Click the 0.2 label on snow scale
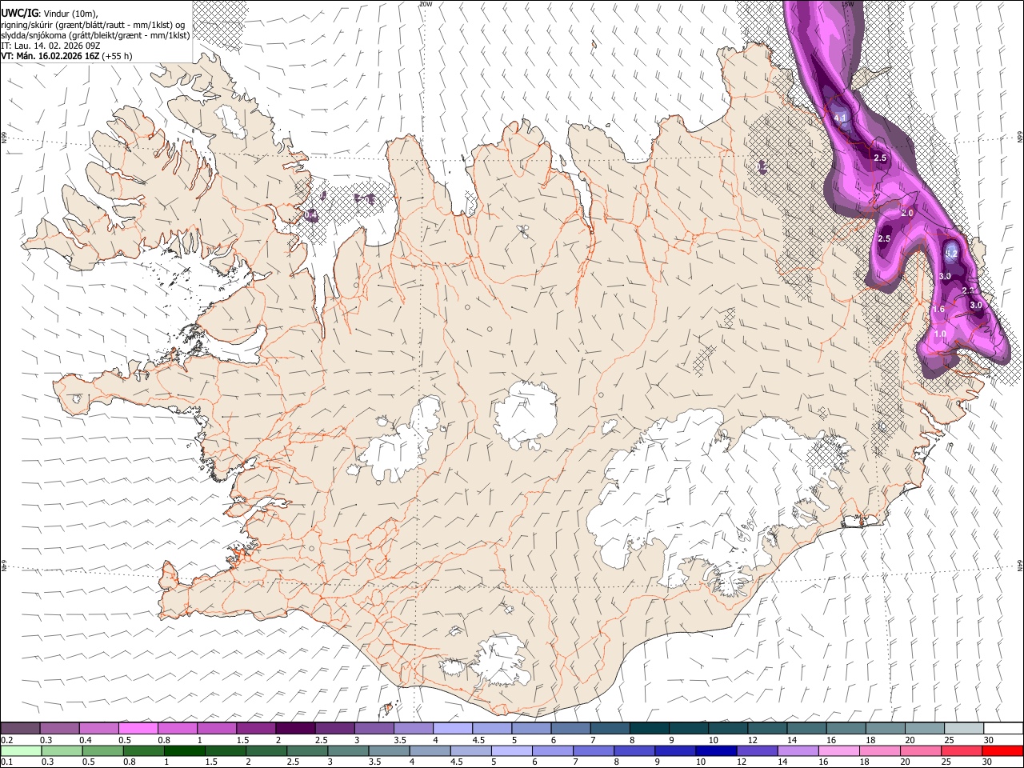This screenshot has width=1024, height=768. 6,739
